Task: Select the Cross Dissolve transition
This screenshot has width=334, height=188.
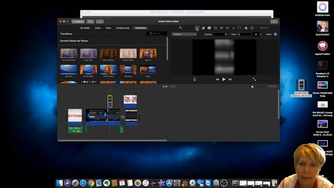Action: [x=68, y=53]
